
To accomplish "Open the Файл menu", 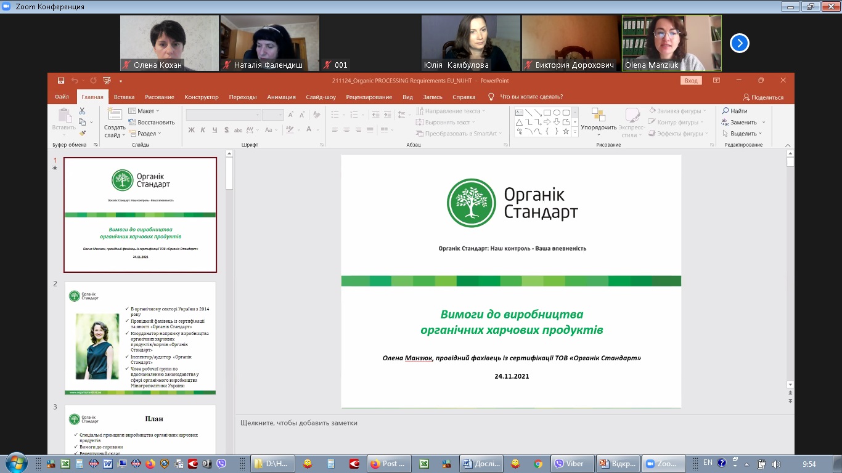I will [62, 97].
